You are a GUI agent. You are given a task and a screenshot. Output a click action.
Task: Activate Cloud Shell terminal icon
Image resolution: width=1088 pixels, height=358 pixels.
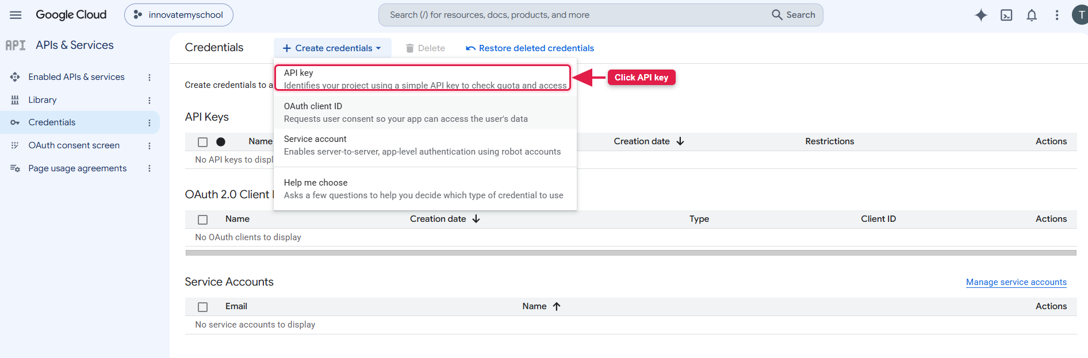1006,15
